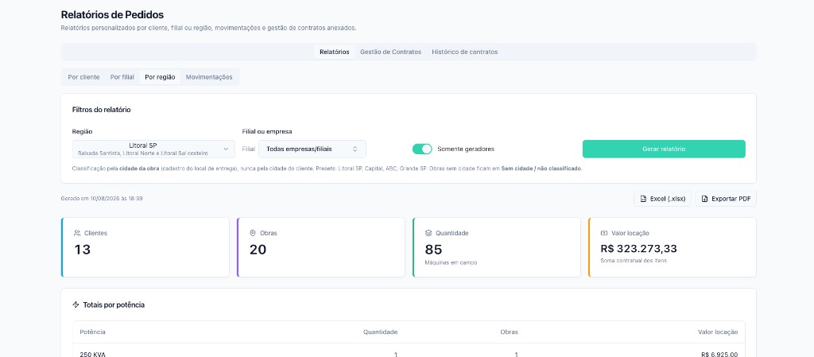Click the Máquinas em campo caption
The width and height of the screenshot is (814, 357).
pos(451,262)
